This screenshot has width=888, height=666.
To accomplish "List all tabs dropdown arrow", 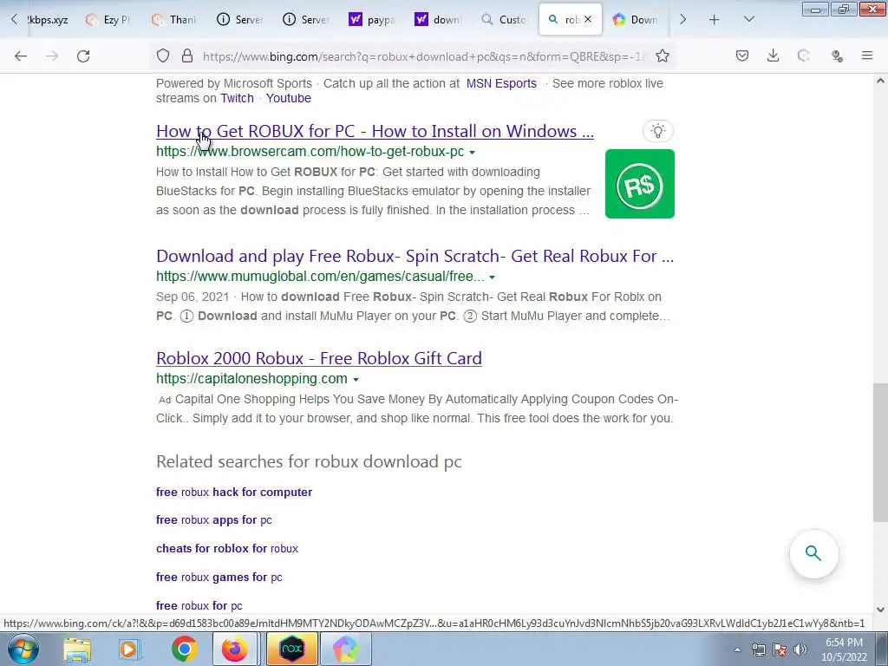I will pos(748,19).
